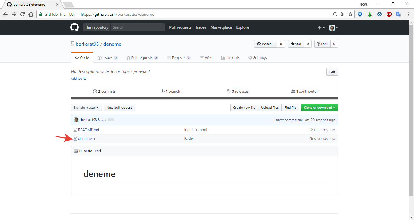Open the plus create-new dropdown in header
The width and height of the screenshot is (414, 220).
click(321, 27)
